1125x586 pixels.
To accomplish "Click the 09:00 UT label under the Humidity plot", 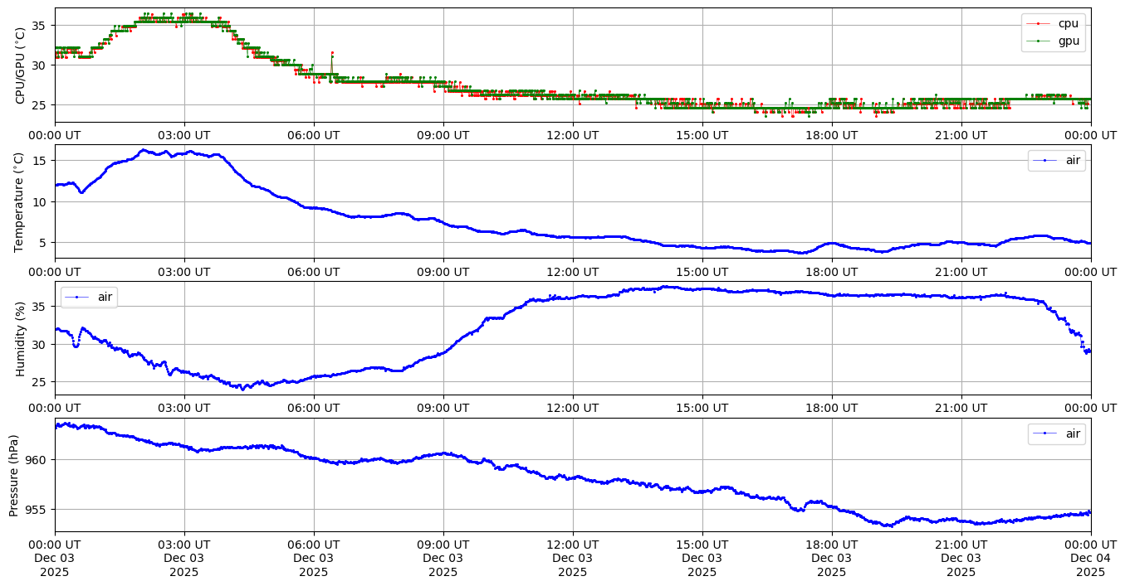I will 443,408.
